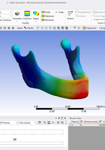Open the 2 Sec (Auto) dropdown

point(27,123)
